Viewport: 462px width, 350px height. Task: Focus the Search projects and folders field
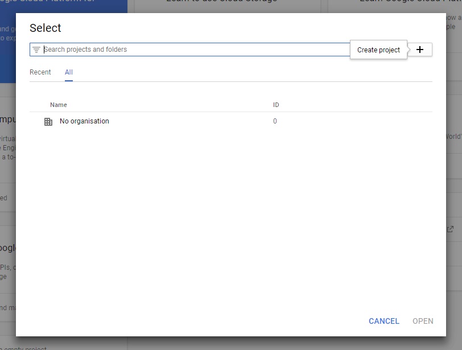(x=193, y=50)
